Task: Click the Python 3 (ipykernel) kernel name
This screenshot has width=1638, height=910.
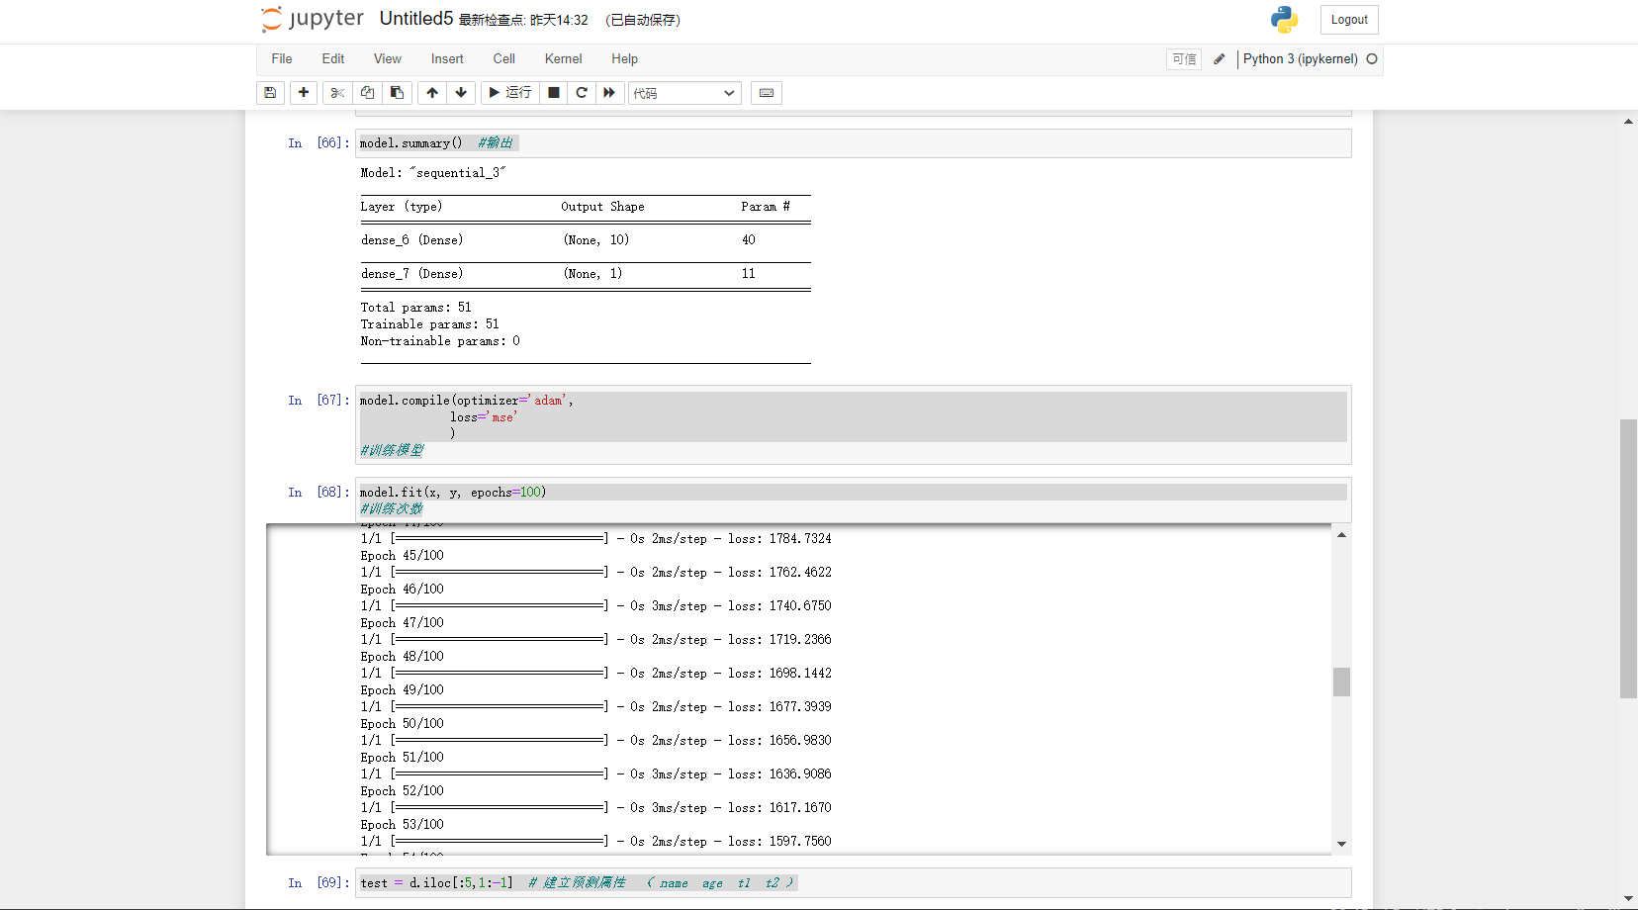Action: coord(1301,59)
